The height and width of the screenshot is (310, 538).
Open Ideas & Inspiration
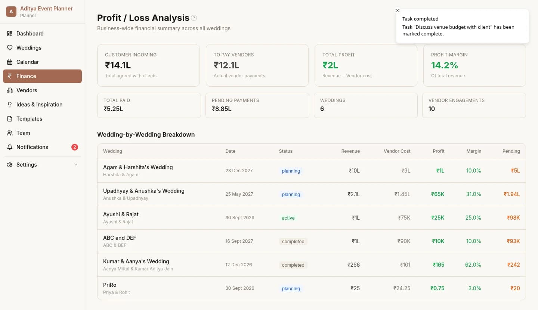42,105
